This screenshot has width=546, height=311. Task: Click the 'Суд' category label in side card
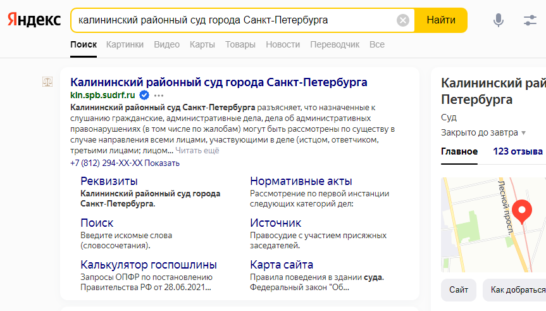[x=449, y=117]
